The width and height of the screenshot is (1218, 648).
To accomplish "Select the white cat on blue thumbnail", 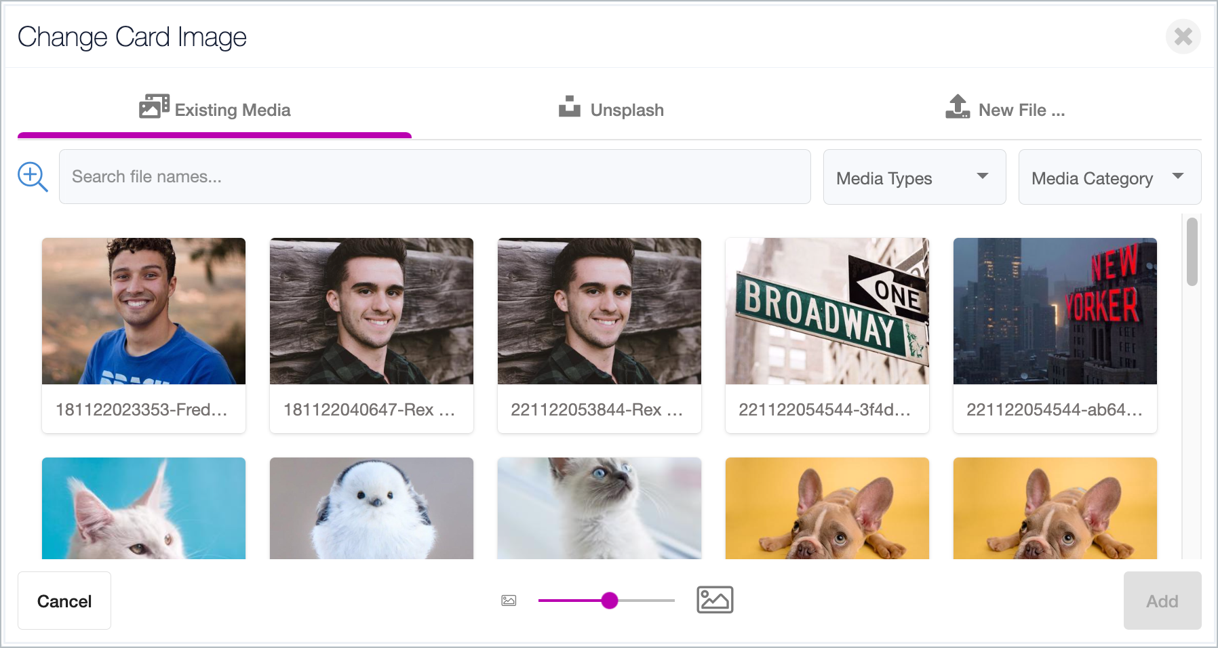I will [x=144, y=508].
